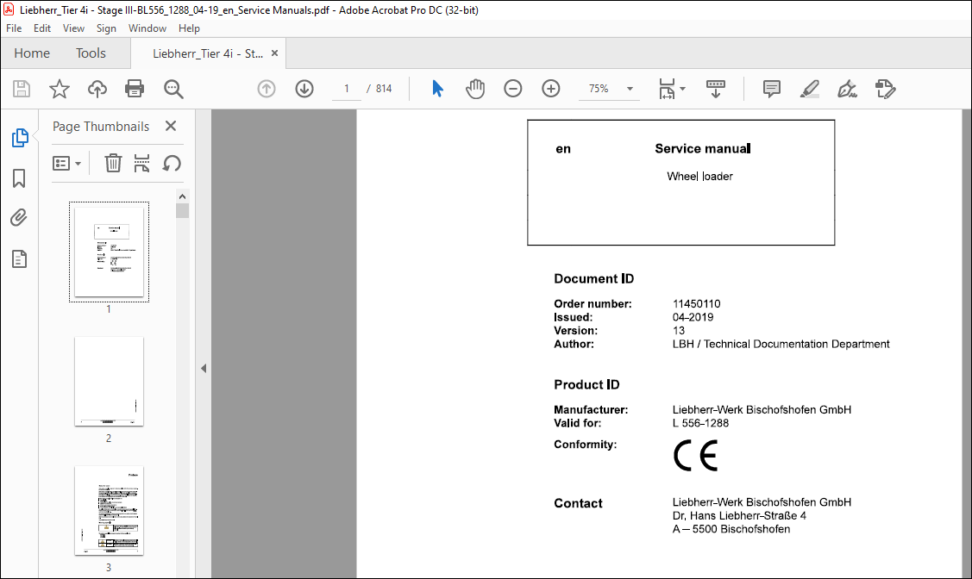The image size is (972, 579).
Task: Click total page count '814' text
Action: pyautogui.click(x=384, y=89)
